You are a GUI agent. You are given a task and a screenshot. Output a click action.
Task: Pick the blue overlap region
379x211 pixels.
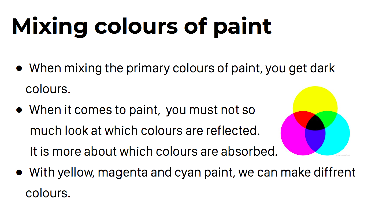pyautogui.click(x=315, y=140)
